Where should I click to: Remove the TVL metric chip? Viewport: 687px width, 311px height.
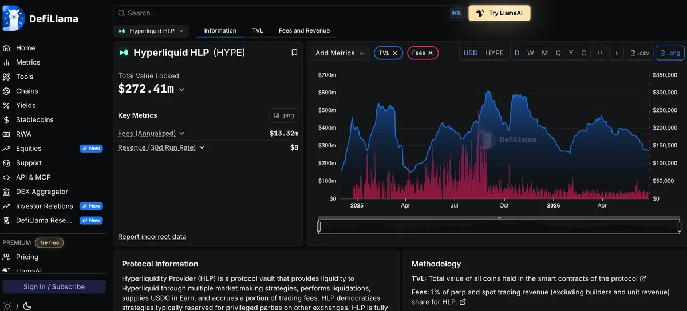394,53
